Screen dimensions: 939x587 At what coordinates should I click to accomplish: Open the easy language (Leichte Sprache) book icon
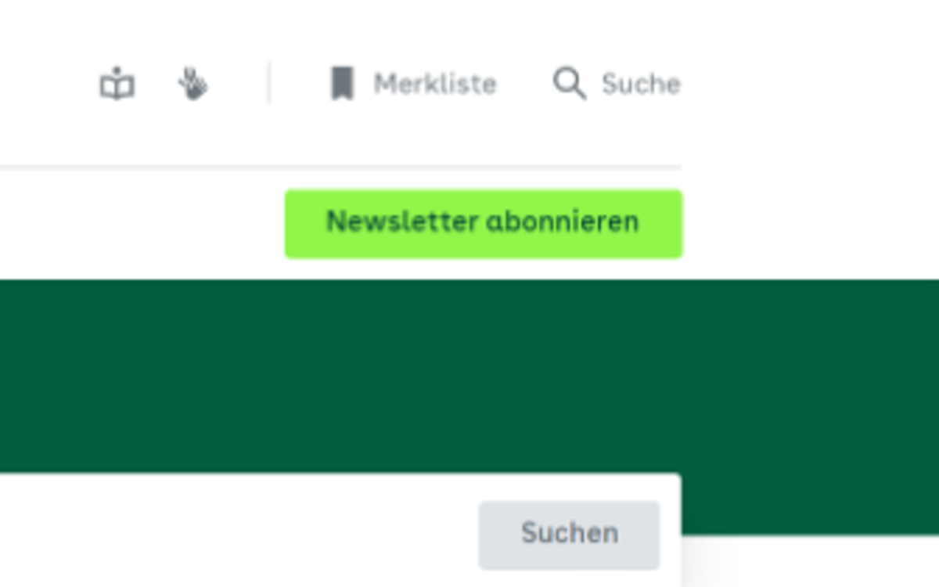(x=117, y=84)
